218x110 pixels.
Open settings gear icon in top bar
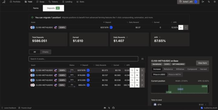[x=215, y=2]
